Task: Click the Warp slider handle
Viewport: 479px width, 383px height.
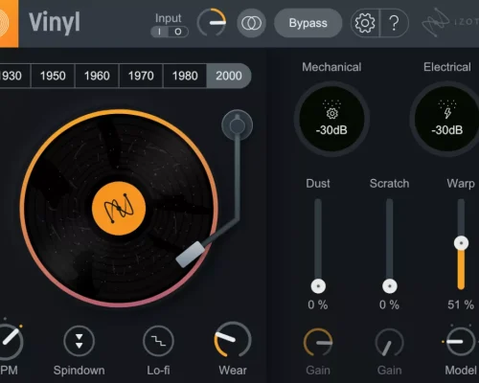Action: pyautogui.click(x=461, y=243)
